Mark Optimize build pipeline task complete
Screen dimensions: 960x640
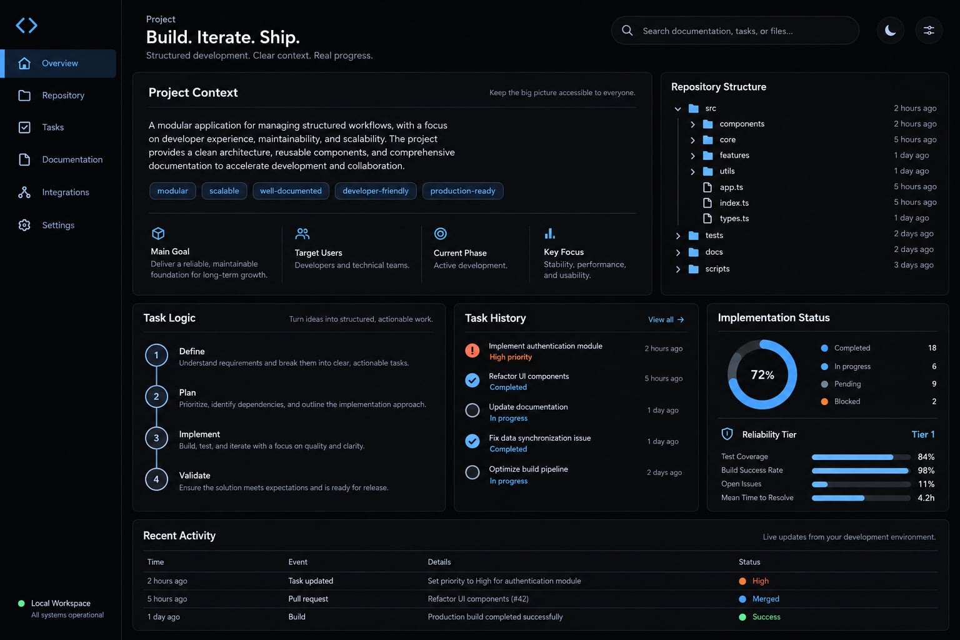pyautogui.click(x=472, y=472)
